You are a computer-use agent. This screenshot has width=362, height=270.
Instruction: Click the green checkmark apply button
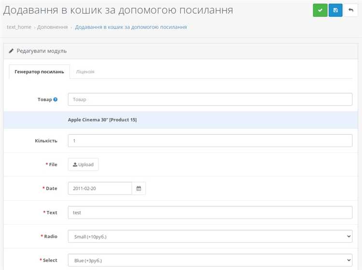(x=320, y=10)
